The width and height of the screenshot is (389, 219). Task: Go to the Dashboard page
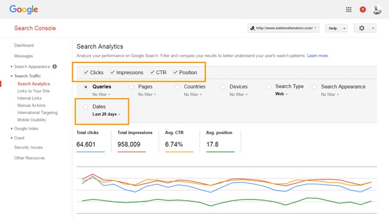coord(24,45)
